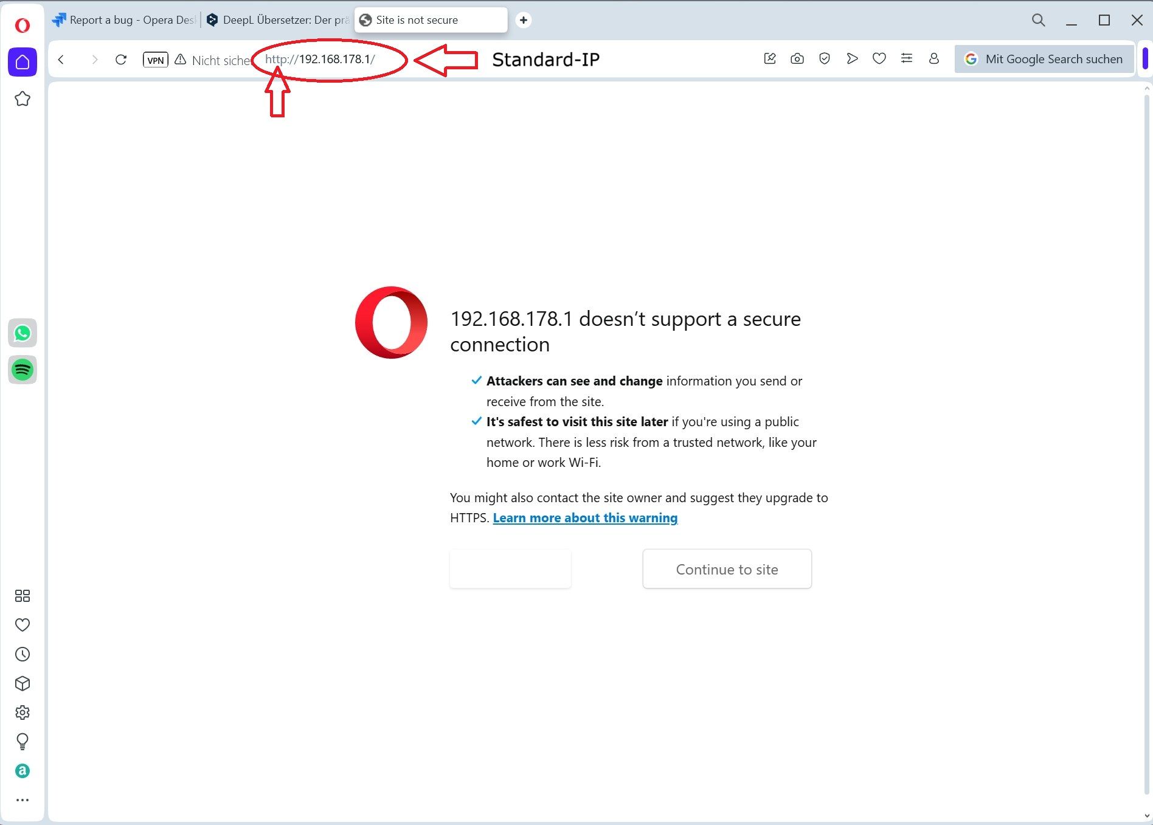Click the DeepL favicon on its tab
Viewport: 1153px width, 825px height.
coord(212,20)
